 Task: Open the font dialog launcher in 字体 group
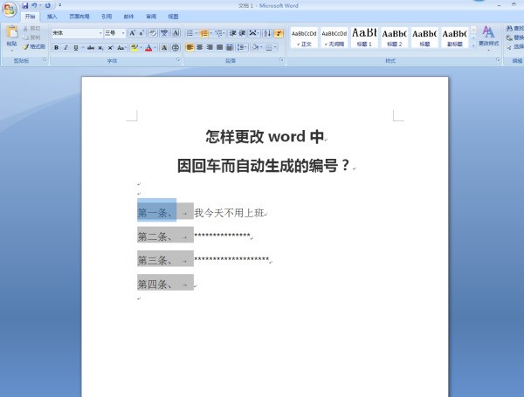coord(178,59)
